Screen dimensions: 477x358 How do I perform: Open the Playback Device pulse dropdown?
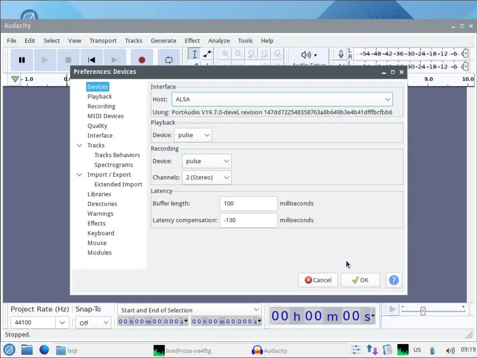click(x=193, y=135)
